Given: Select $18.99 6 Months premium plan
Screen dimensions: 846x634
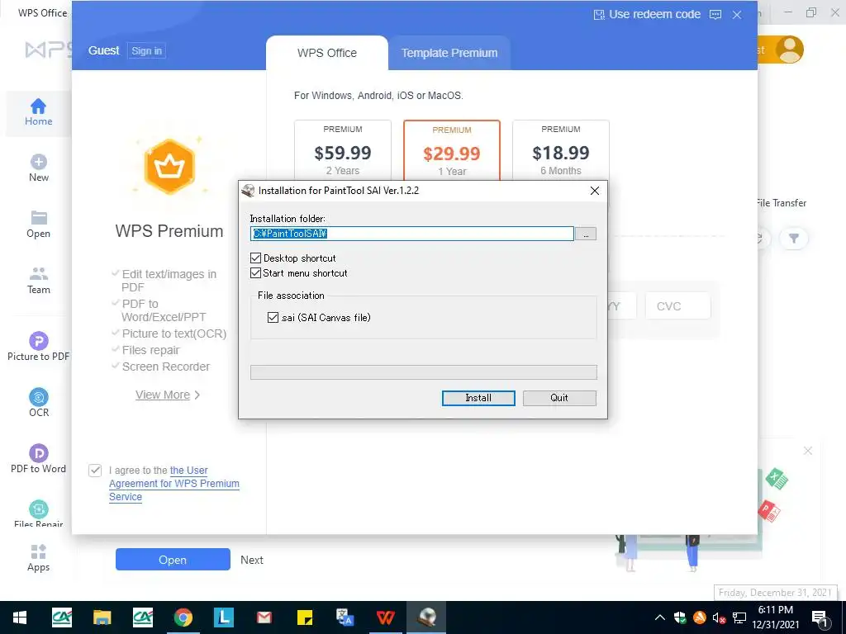Looking at the screenshot, I should click(561, 150).
